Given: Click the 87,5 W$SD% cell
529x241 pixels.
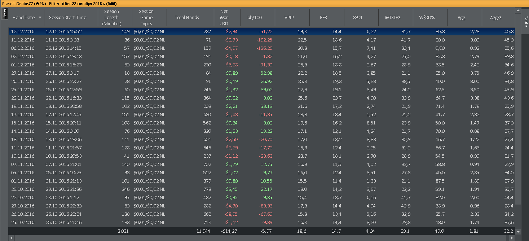Looking at the screenshot, I should click(x=440, y=181).
